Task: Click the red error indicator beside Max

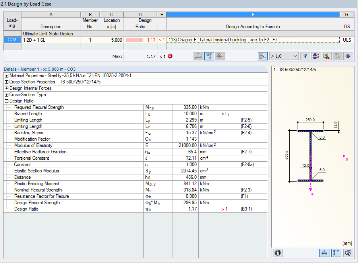Action: (170, 56)
